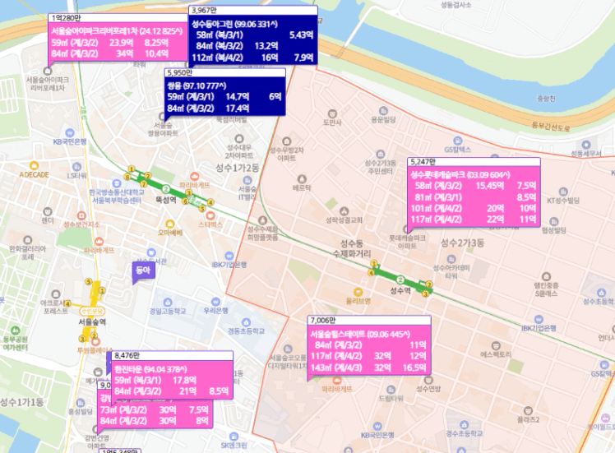Screen dimensions: 615x453
Task: Click the 성락성결교회 church icon
Action: tap(344, 211)
